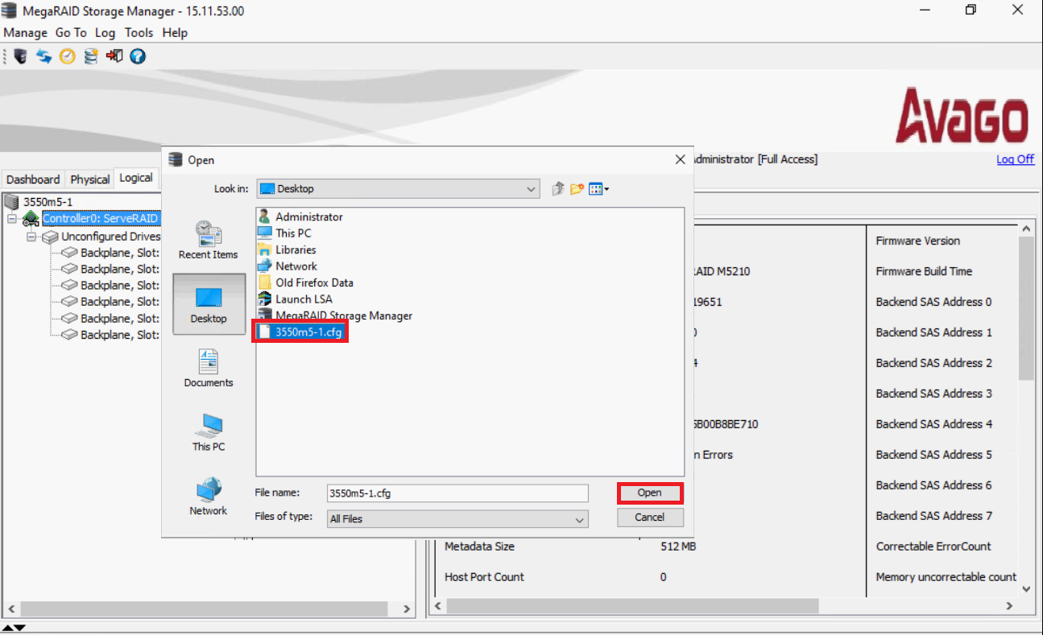Collapse the Controller0 tree node
This screenshot has width=1043, height=635.
12,219
